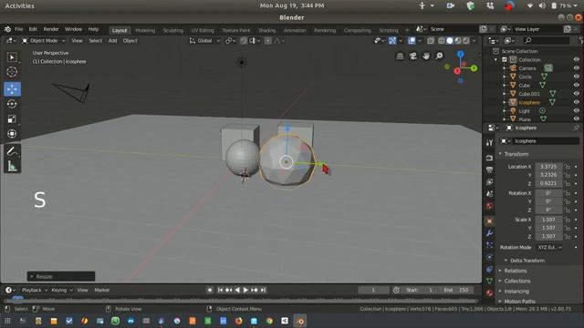Switch to Modeling workspace tab
584x328 pixels.
pos(145,30)
